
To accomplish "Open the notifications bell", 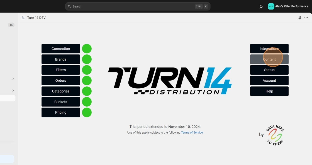I will tap(261, 6).
